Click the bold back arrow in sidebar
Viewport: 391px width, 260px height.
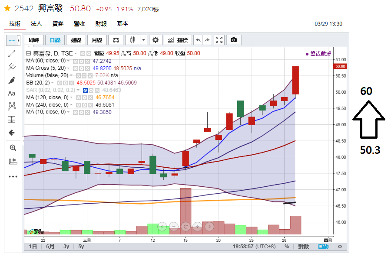pyautogui.click(x=12, y=133)
